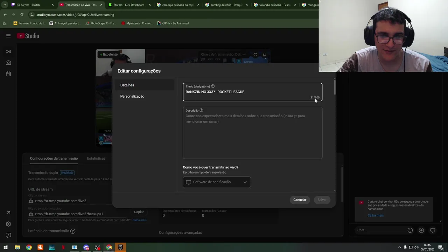
Task: Switch to camboja história browser tab
Action: tap(226, 5)
